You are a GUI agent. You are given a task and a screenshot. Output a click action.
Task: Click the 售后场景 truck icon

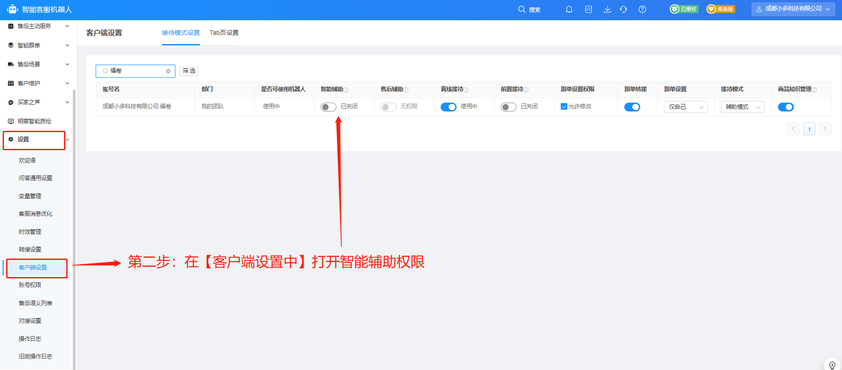pos(11,64)
